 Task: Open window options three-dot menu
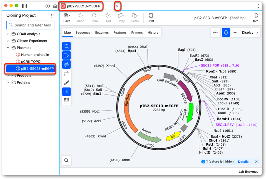point(258,6)
